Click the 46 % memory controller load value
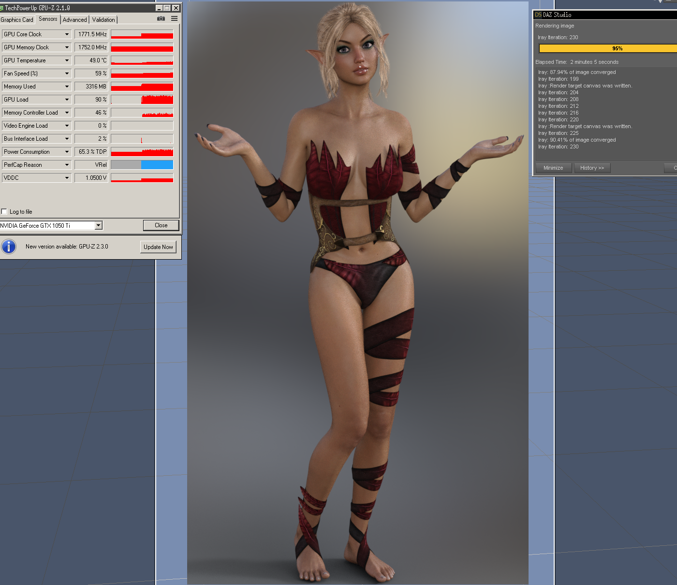The width and height of the screenshot is (677, 585). (91, 113)
